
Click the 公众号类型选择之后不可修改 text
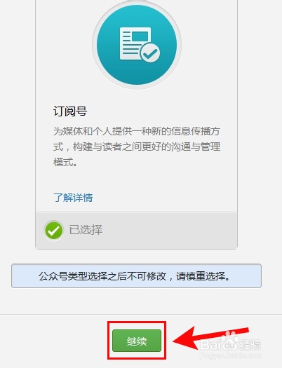coord(102,276)
